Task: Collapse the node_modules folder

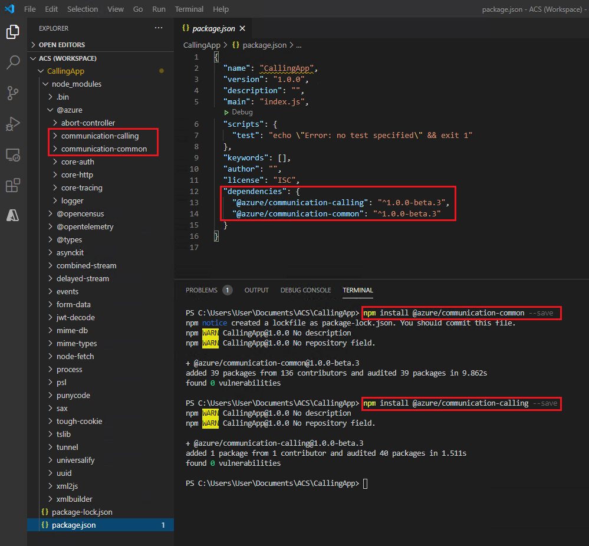Action: 76,84
